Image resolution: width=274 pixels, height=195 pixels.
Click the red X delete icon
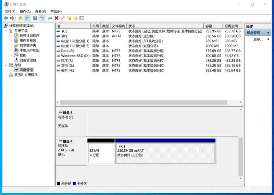point(56,18)
